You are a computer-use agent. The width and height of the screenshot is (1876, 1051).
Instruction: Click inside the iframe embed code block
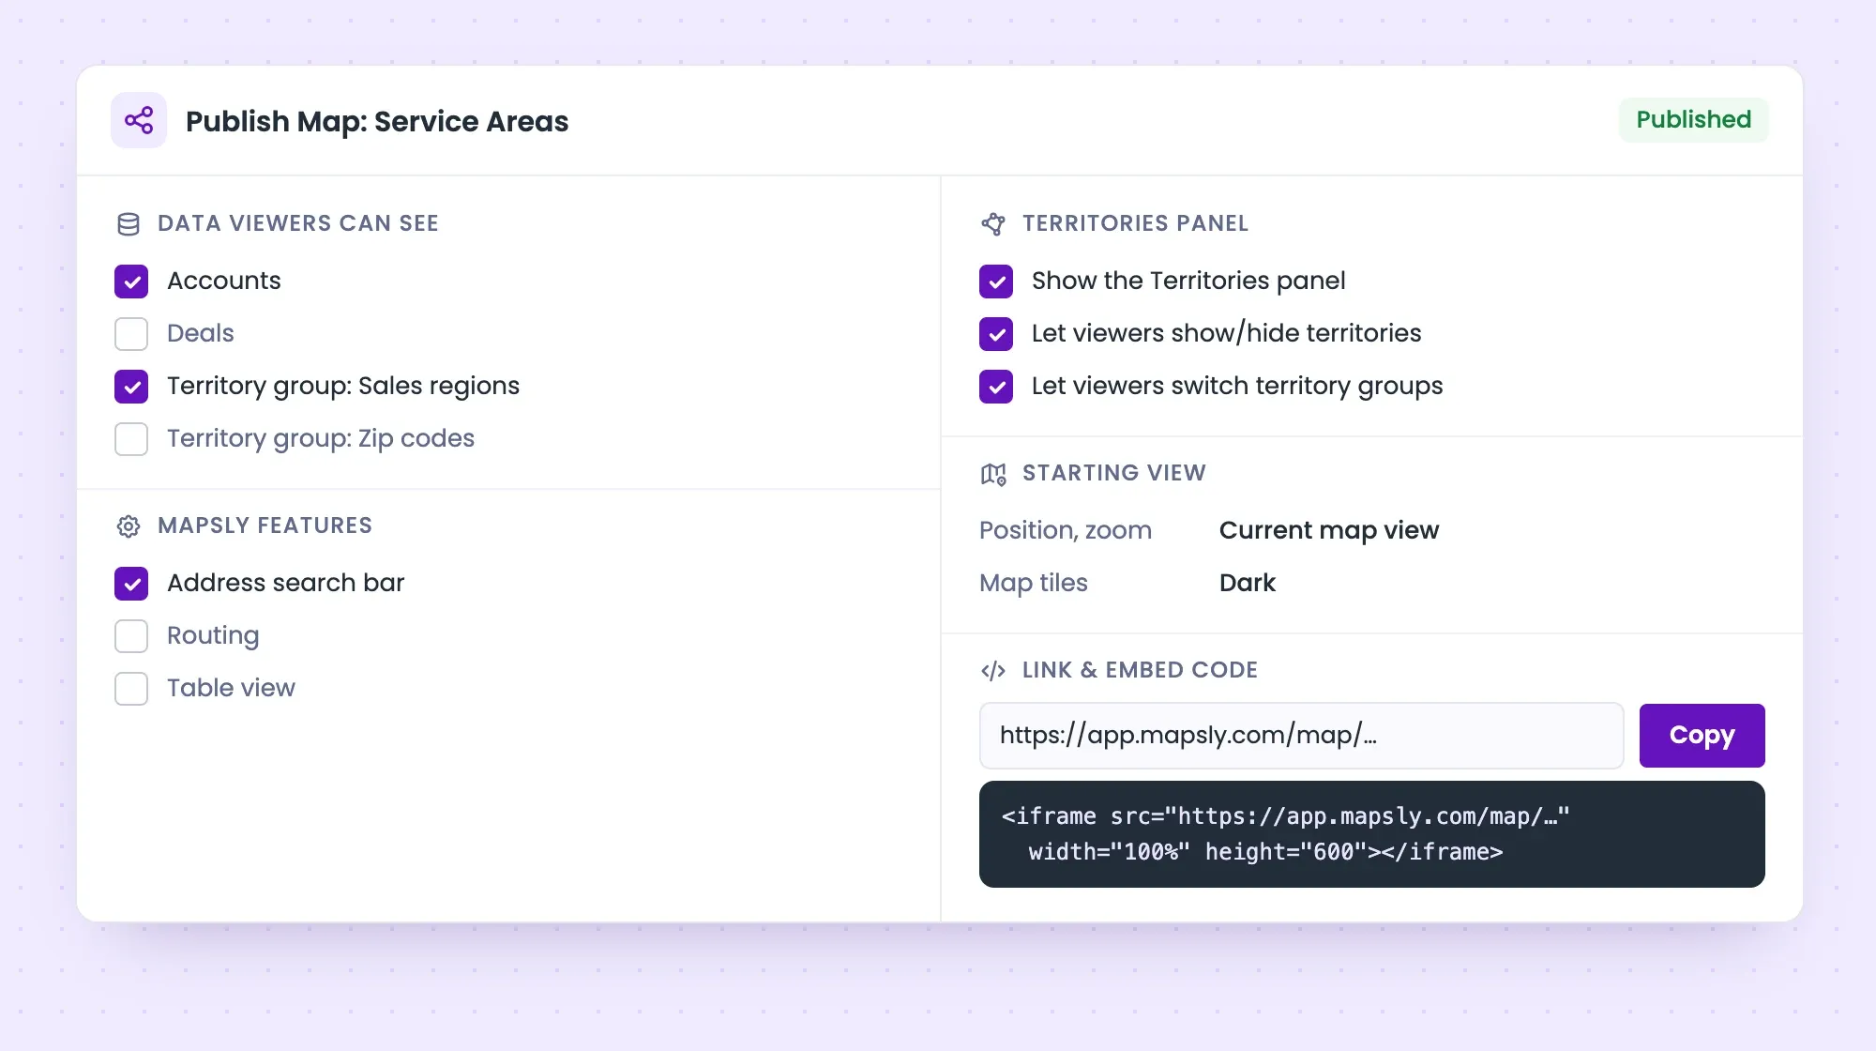tap(1371, 834)
